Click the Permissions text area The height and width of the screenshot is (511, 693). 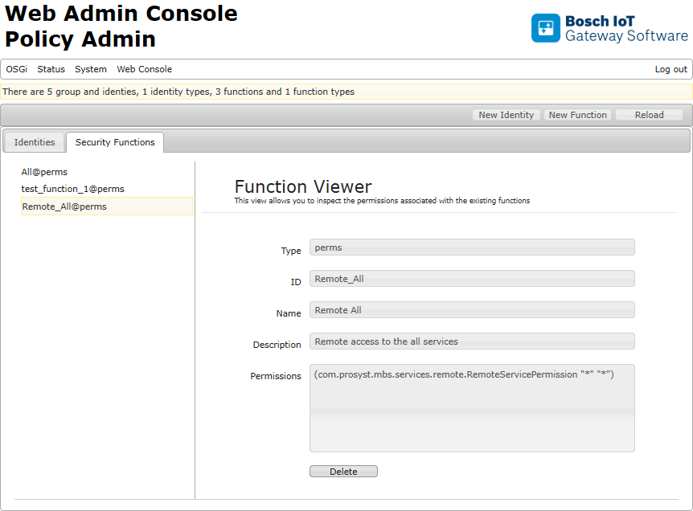click(x=472, y=408)
